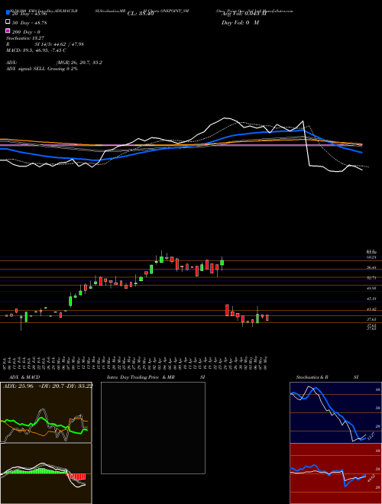Click the 'ADX: 25.96 +DY: 20.7 -DY: 35.22' header
This screenshot has height=504, width=382.
coord(48,386)
